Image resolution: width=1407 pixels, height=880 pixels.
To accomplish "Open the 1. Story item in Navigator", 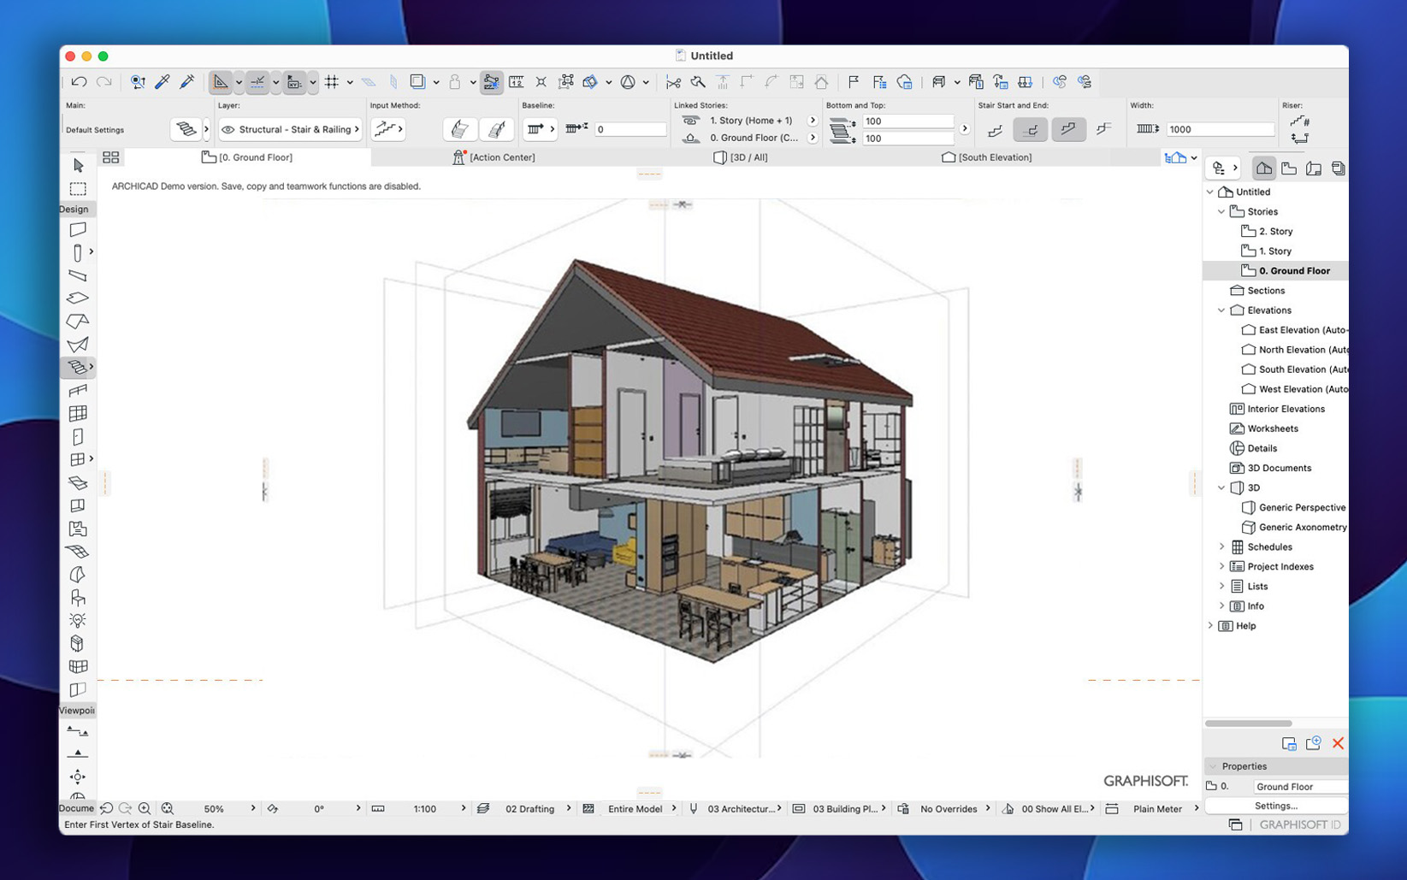I will (1274, 251).
